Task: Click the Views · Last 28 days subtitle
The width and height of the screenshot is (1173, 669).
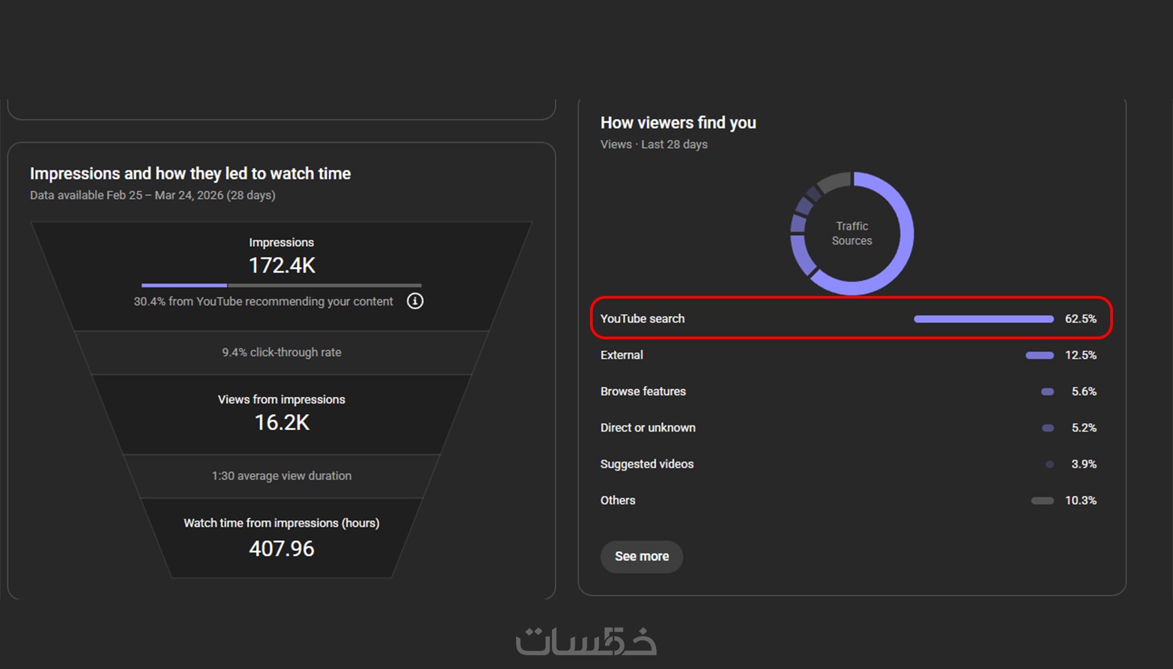Action: [654, 145]
